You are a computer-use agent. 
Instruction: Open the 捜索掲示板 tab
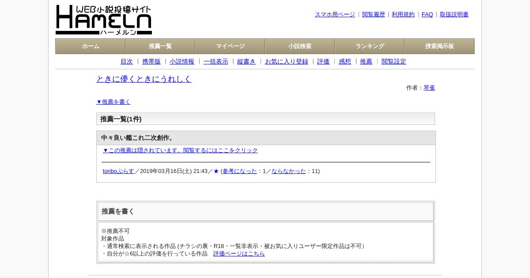(439, 46)
